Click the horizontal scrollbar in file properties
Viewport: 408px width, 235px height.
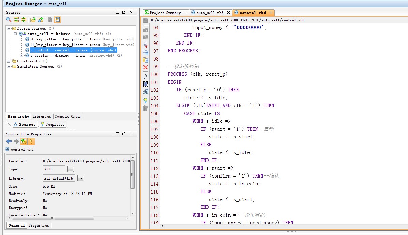(x=52, y=218)
